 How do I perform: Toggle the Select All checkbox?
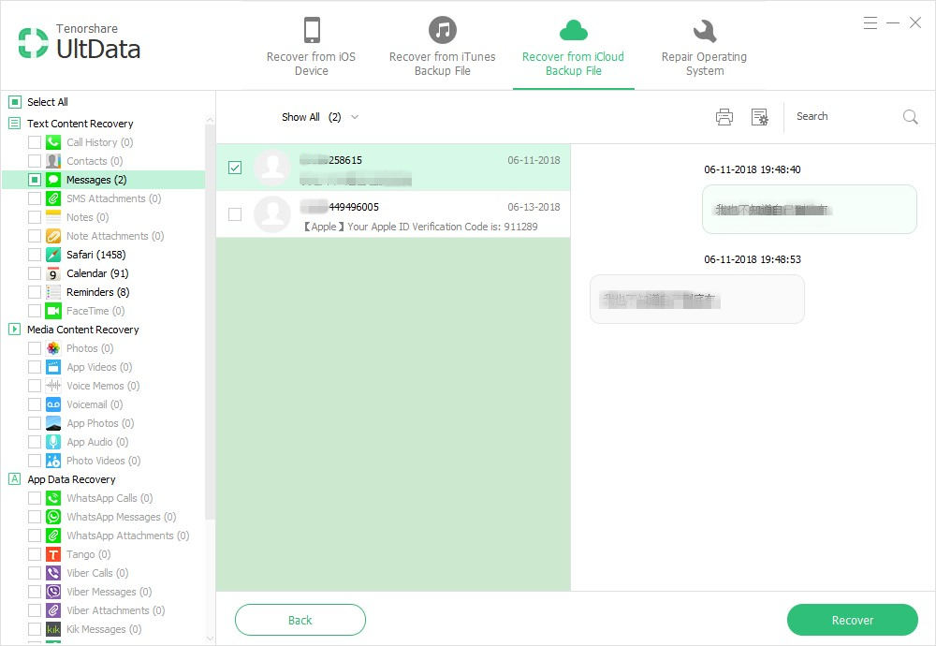coord(15,102)
